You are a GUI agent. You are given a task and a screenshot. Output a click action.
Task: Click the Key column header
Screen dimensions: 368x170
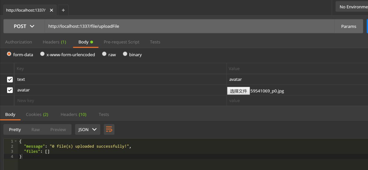click(x=20, y=69)
